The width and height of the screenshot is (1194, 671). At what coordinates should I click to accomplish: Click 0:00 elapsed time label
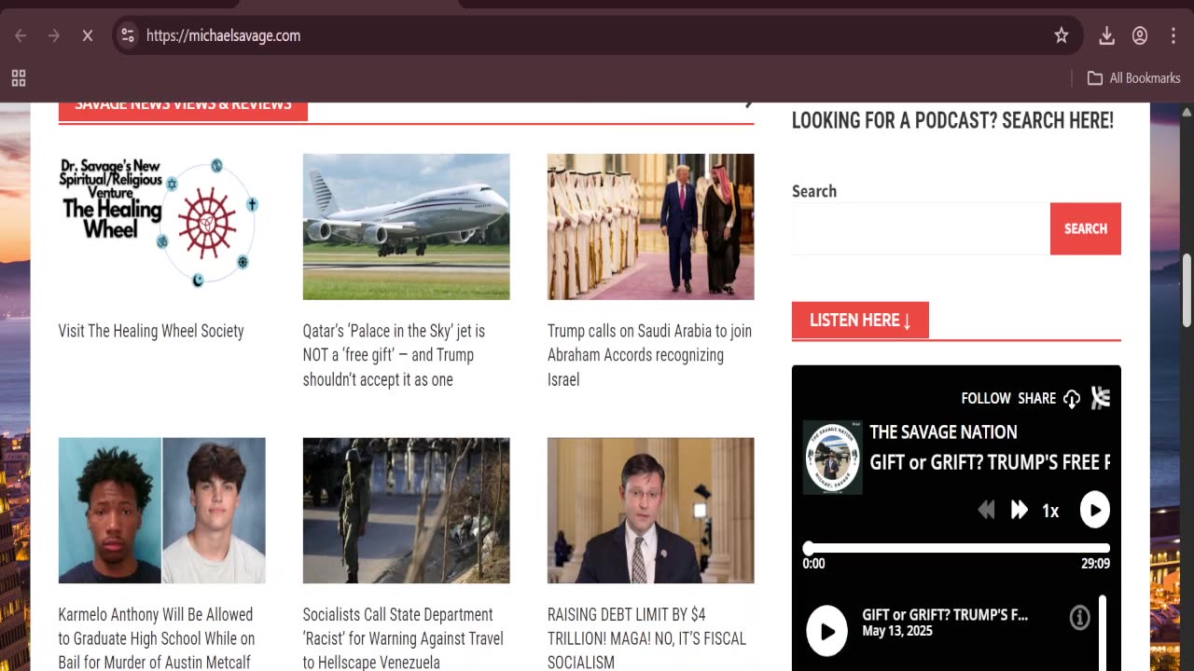[813, 564]
